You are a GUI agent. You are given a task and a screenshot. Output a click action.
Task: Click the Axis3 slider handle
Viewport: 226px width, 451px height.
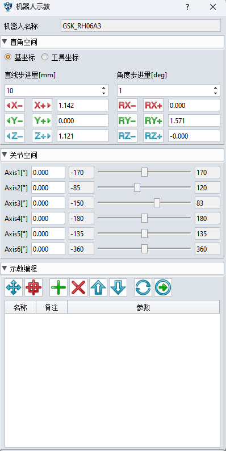157,203
